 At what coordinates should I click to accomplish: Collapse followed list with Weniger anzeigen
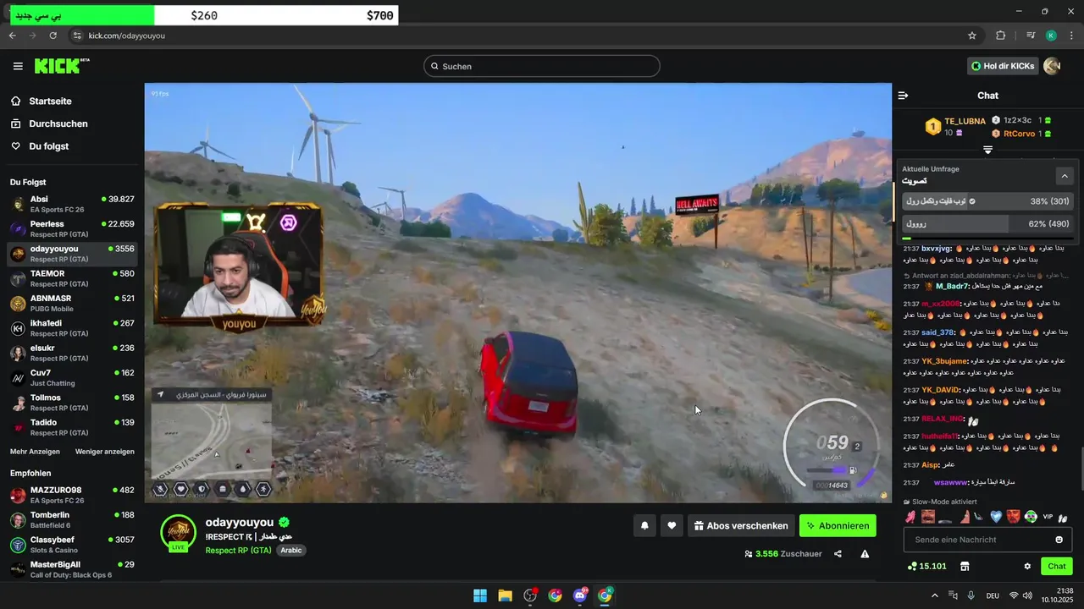(x=105, y=452)
